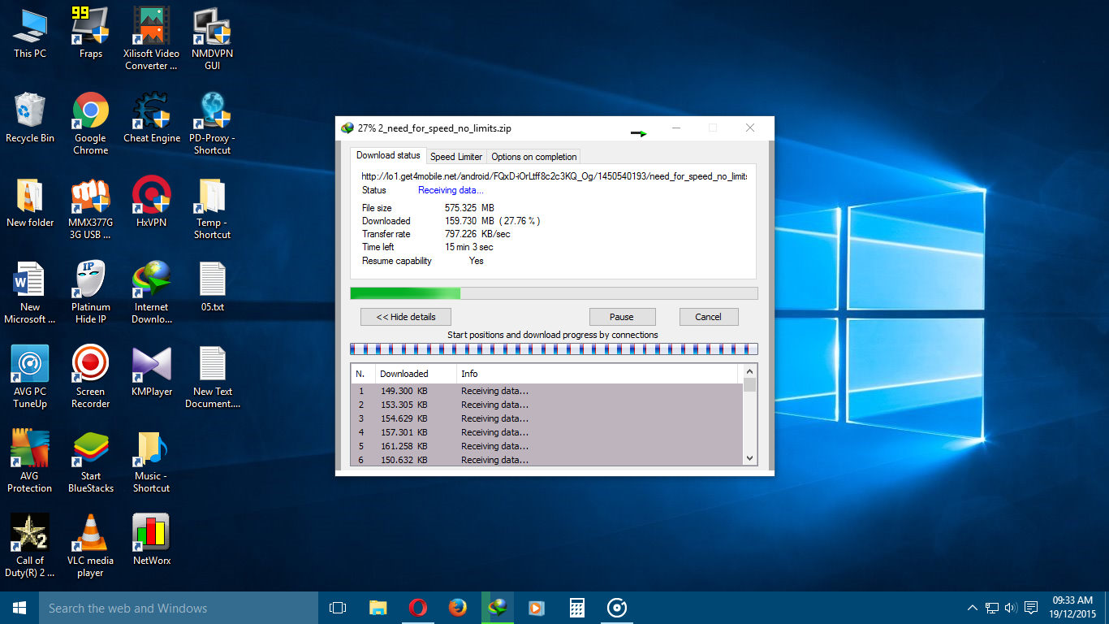Click the Screen Recorder desktop icon
Screen dimensions: 1109x624
[91, 377]
